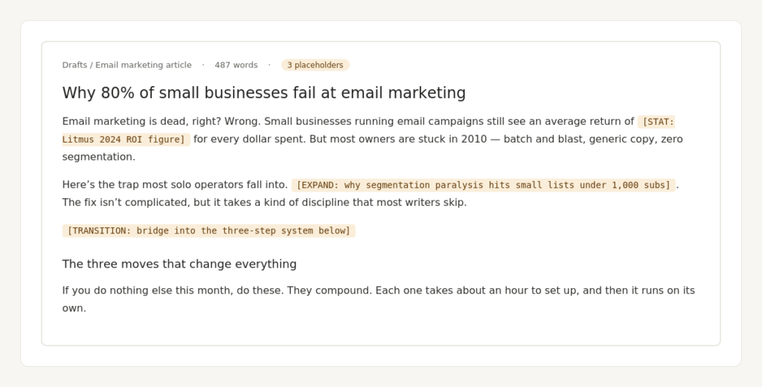This screenshot has width=762, height=387.
Task: Select the EXPAND segmentation paralysis placeholder
Action: tap(484, 185)
